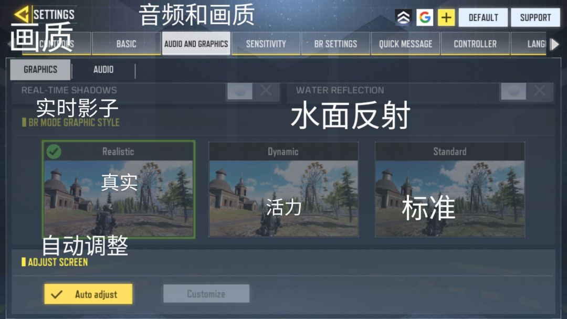Select the Realistic graphic style
The image size is (567, 319).
pyautogui.click(x=119, y=189)
